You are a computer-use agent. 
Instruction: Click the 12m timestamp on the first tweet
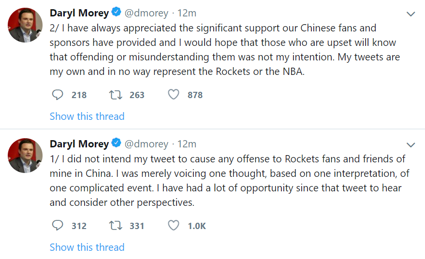(187, 13)
